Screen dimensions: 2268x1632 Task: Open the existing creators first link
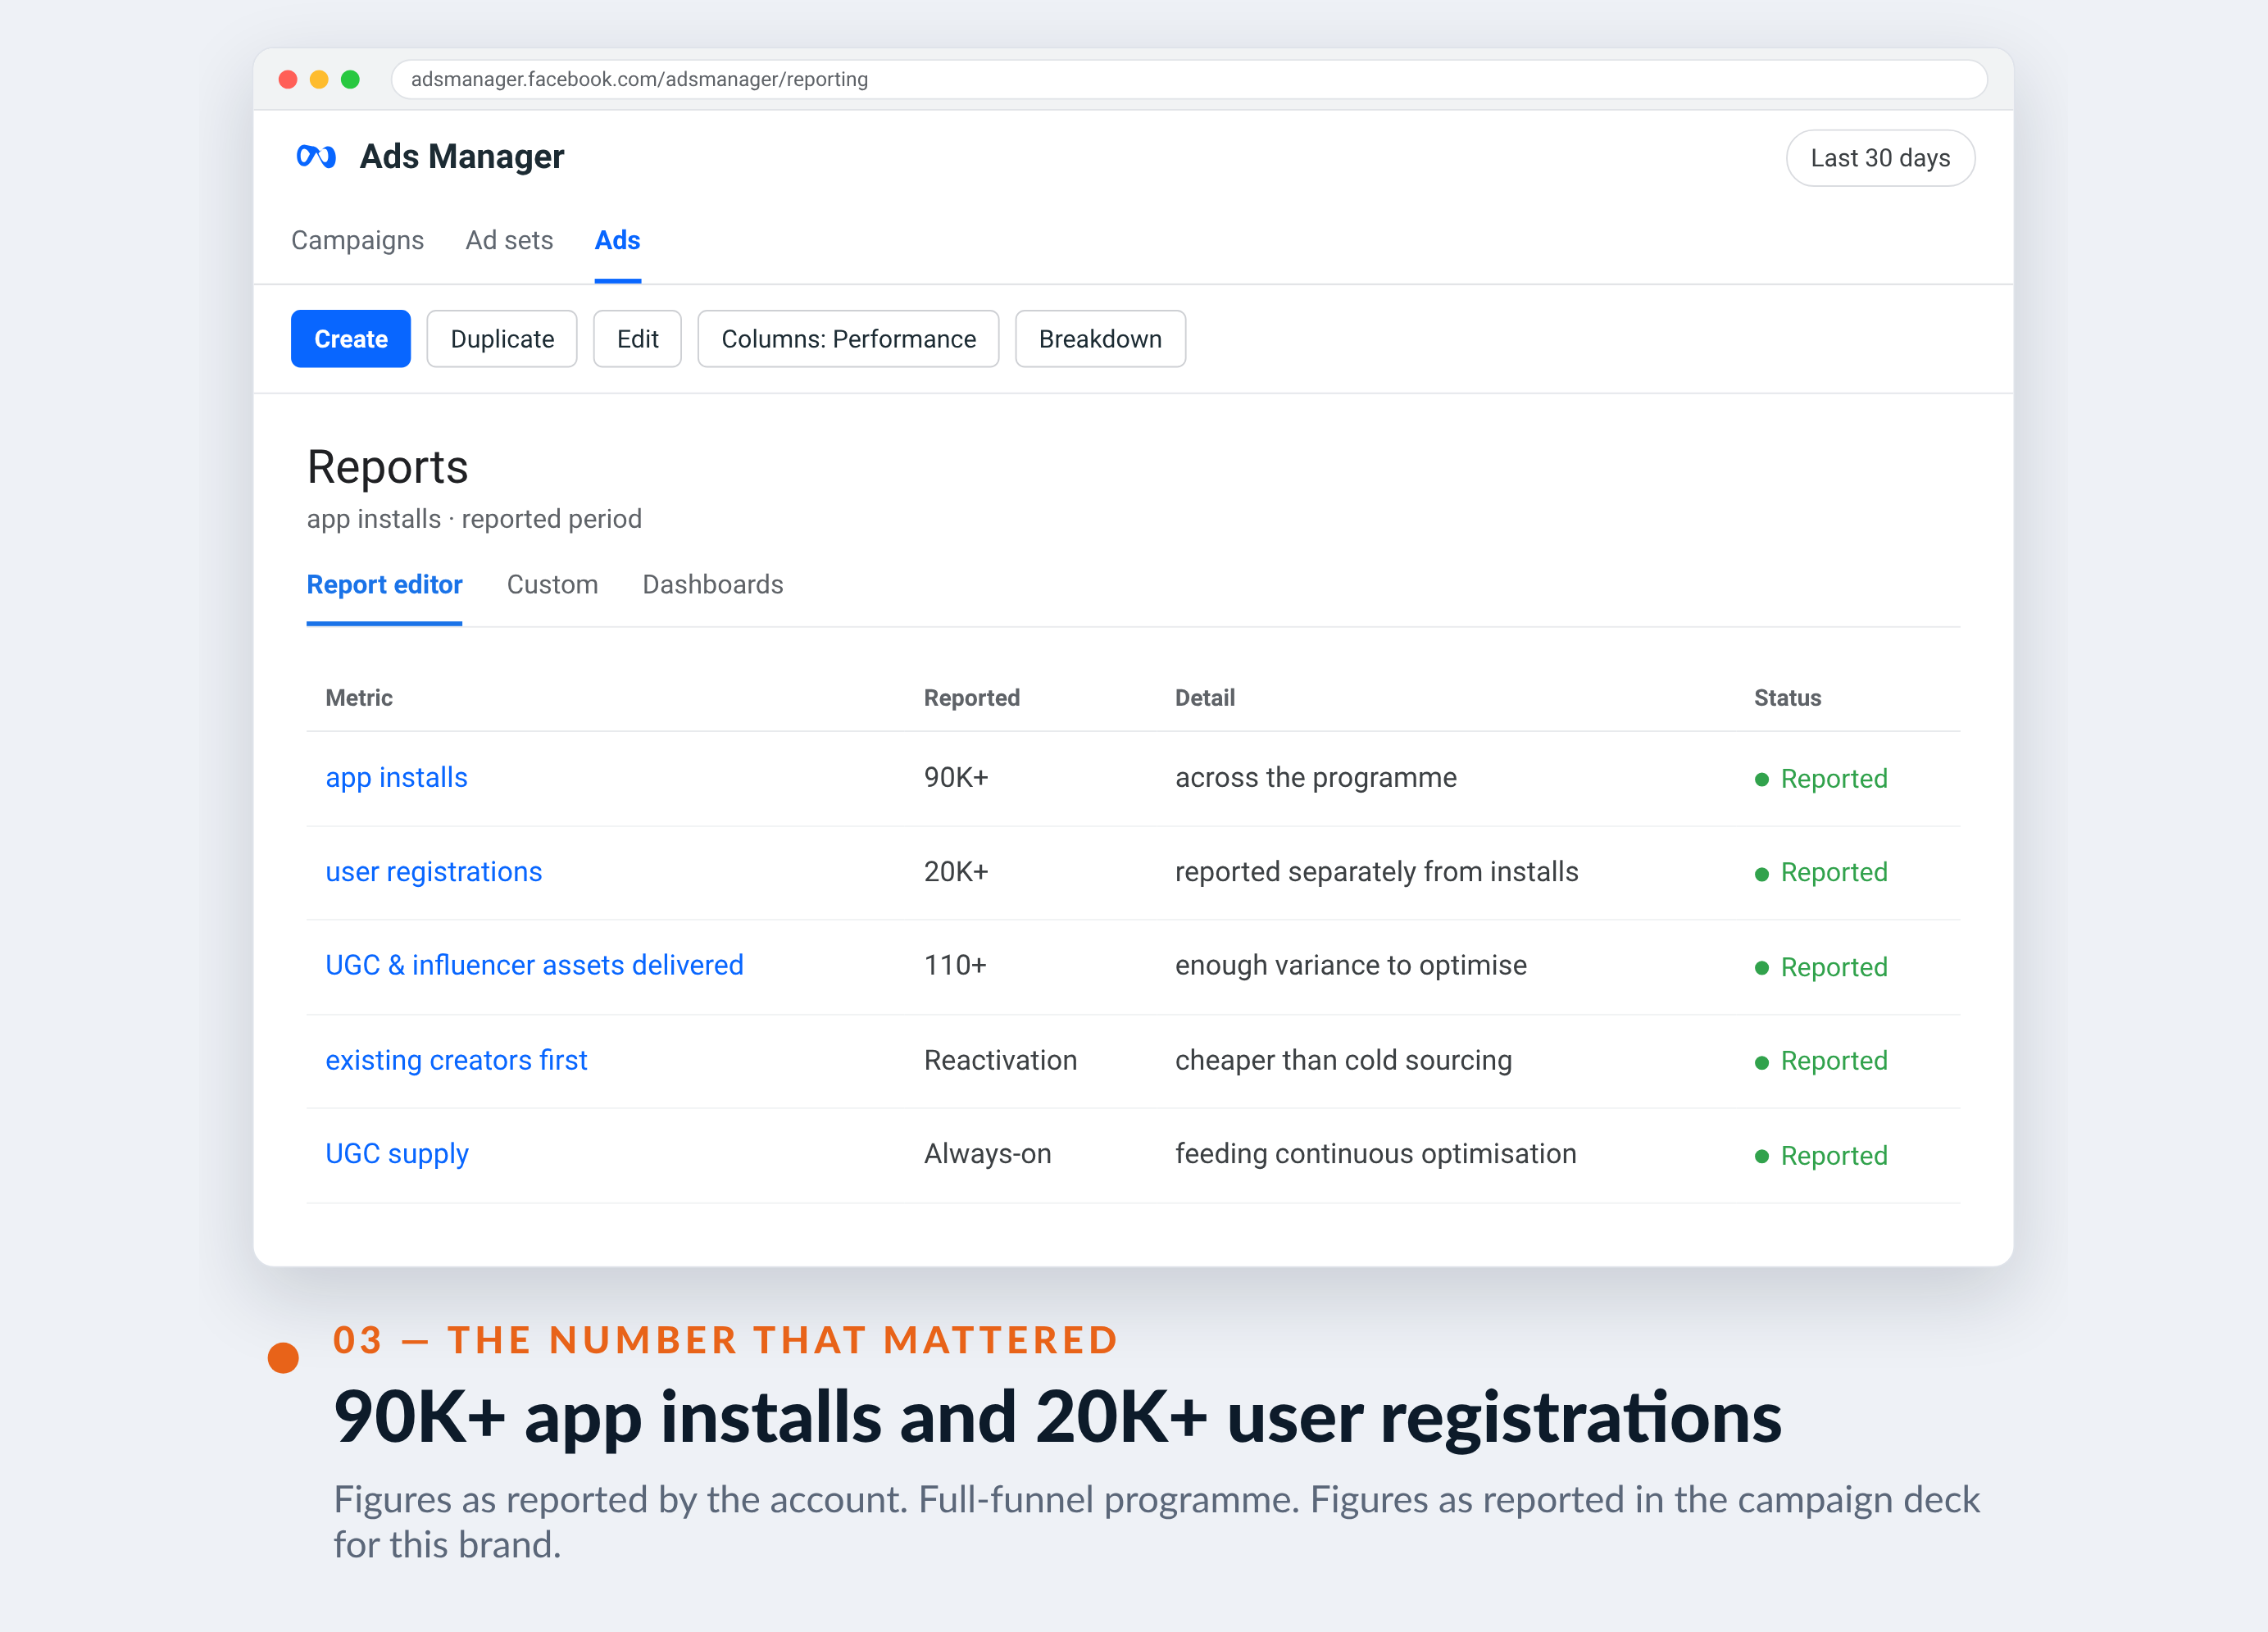tap(456, 1060)
